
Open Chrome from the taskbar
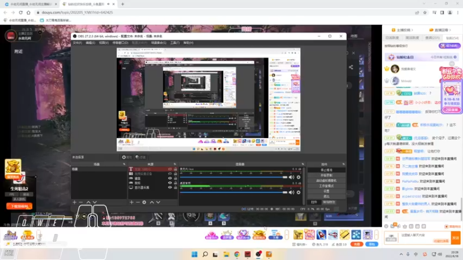coord(237,254)
